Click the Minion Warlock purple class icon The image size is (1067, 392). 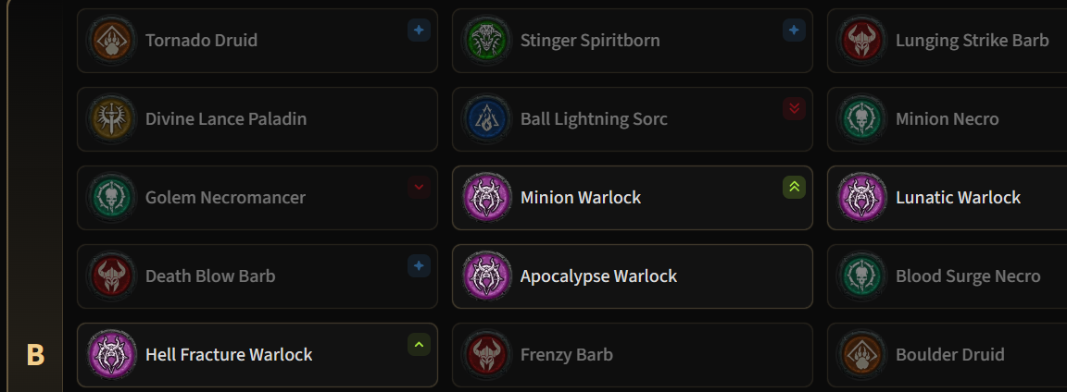coord(486,198)
